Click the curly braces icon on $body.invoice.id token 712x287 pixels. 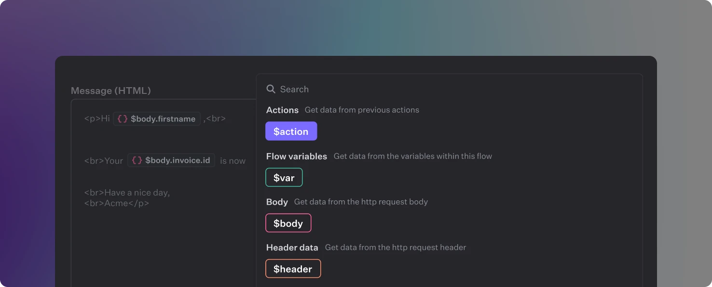click(136, 160)
